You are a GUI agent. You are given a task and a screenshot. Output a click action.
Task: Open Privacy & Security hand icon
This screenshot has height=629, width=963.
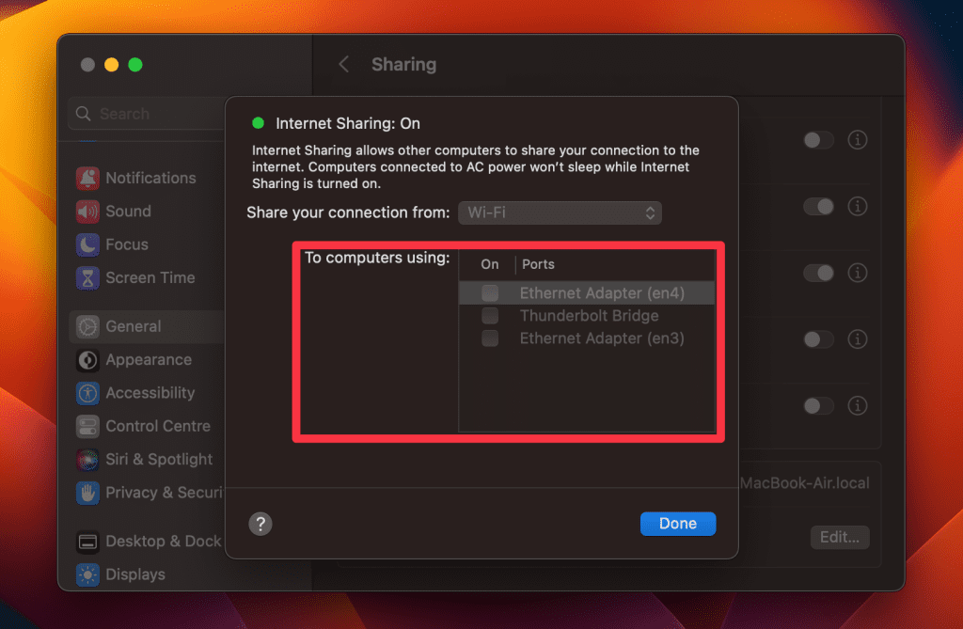[87, 493]
